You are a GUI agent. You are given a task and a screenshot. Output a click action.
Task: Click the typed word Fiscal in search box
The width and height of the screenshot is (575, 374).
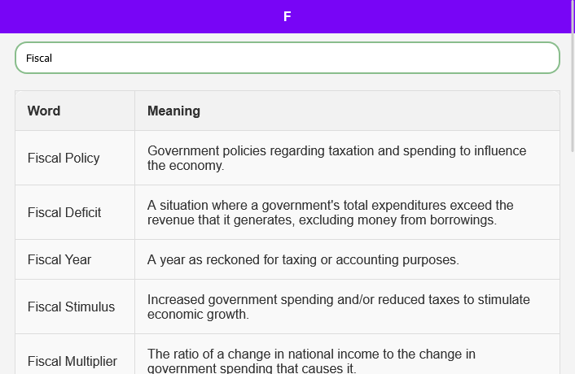pyautogui.click(x=39, y=59)
